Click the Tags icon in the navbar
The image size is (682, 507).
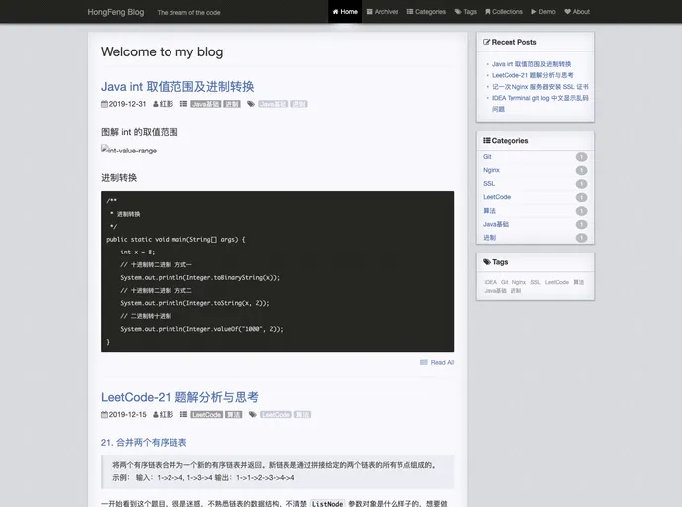pyautogui.click(x=458, y=12)
